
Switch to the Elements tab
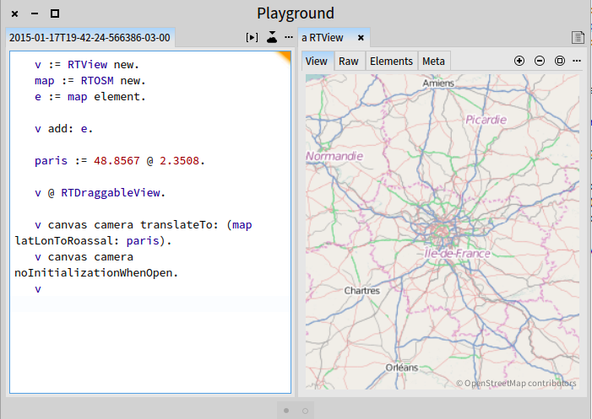pos(391,62)
